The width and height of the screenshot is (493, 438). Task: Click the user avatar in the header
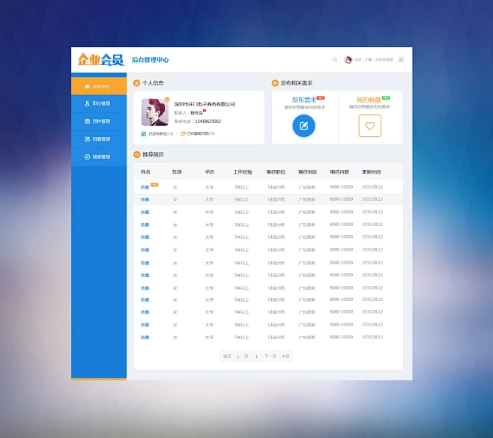tap(348, 60)
